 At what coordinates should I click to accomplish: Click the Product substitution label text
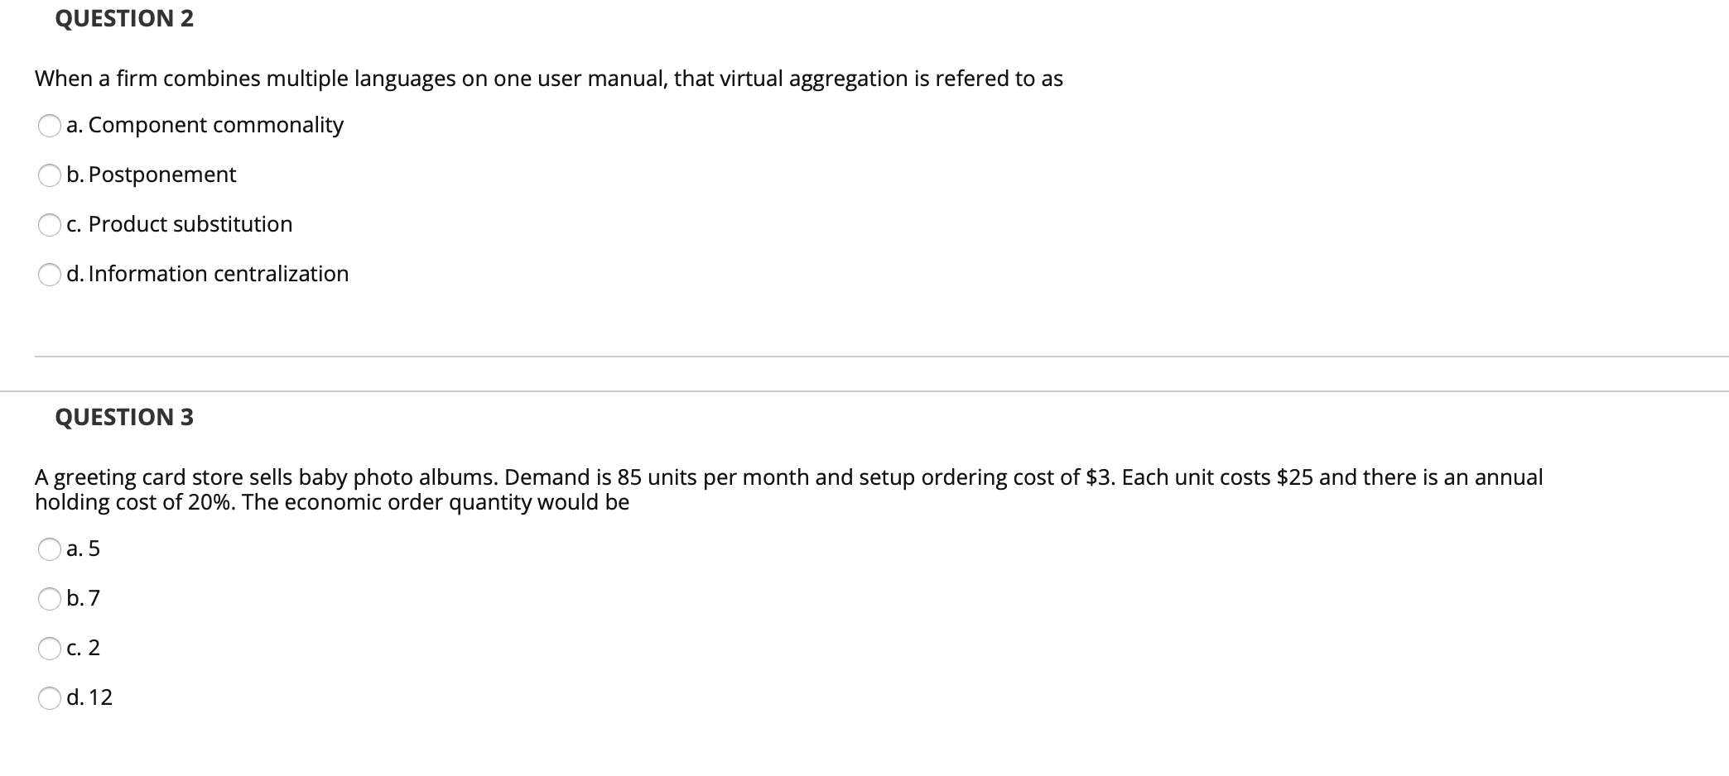coord(180,224)
